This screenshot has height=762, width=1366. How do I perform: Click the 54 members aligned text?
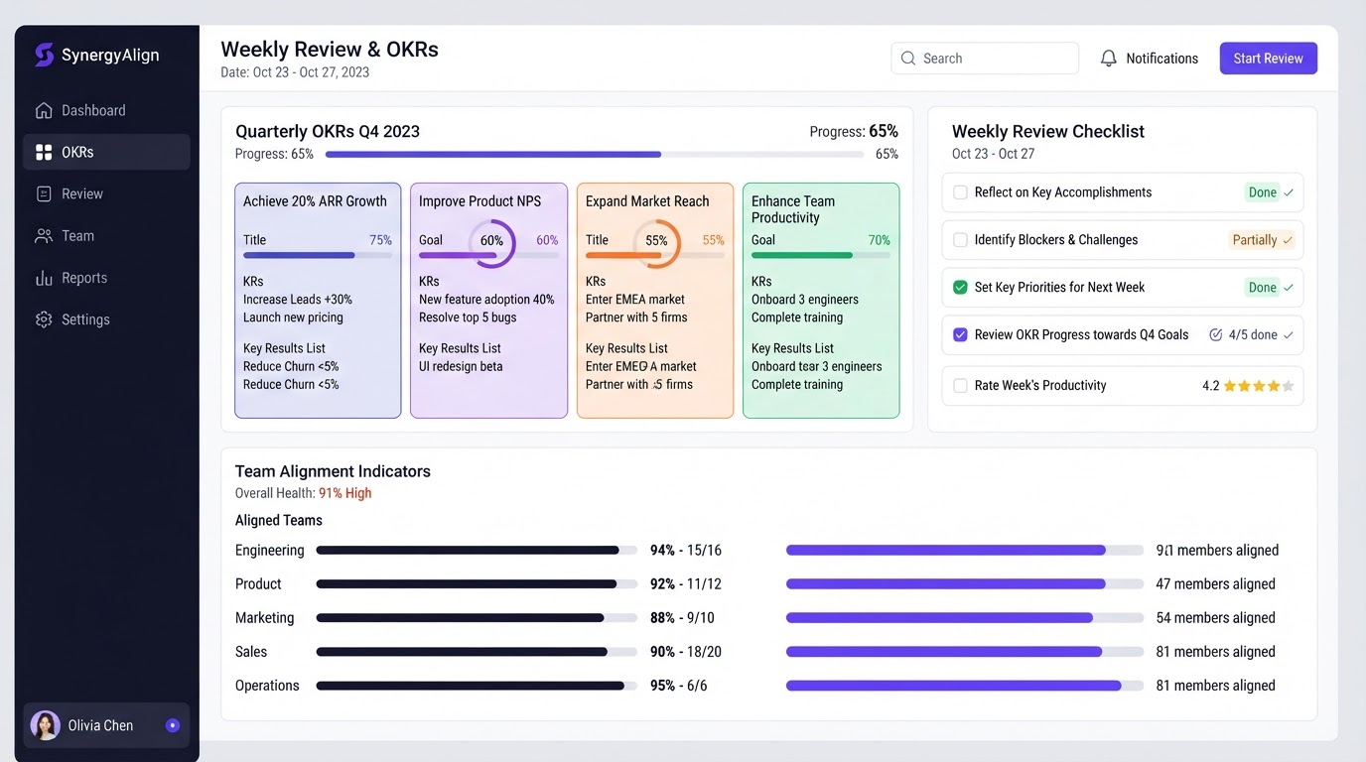pyautogui.click(x=1215, y=618)
